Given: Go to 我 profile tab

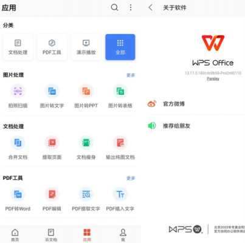Looking at the screenshot, I should click(x=123, y=235).
